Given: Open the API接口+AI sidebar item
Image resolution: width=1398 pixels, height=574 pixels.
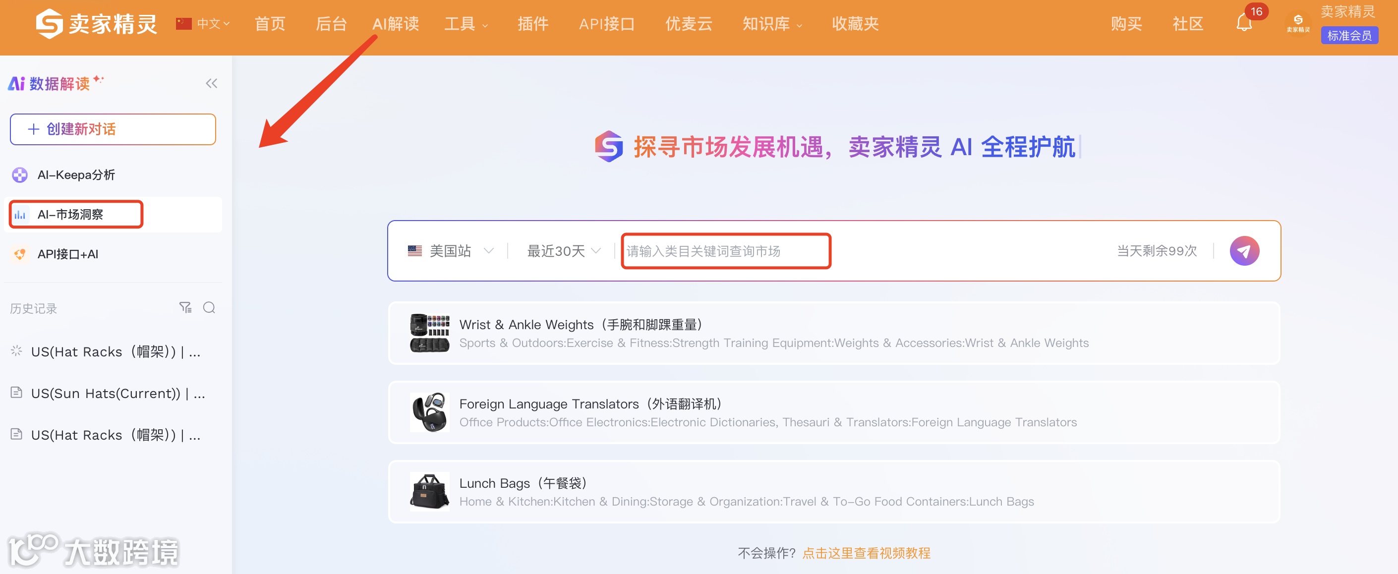Looking at the screenshot, I should pyautogui.click(x=68, y=254).
